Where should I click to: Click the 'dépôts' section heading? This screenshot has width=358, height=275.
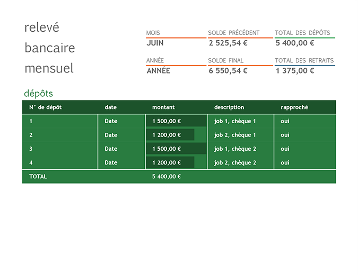click(39, 94)
